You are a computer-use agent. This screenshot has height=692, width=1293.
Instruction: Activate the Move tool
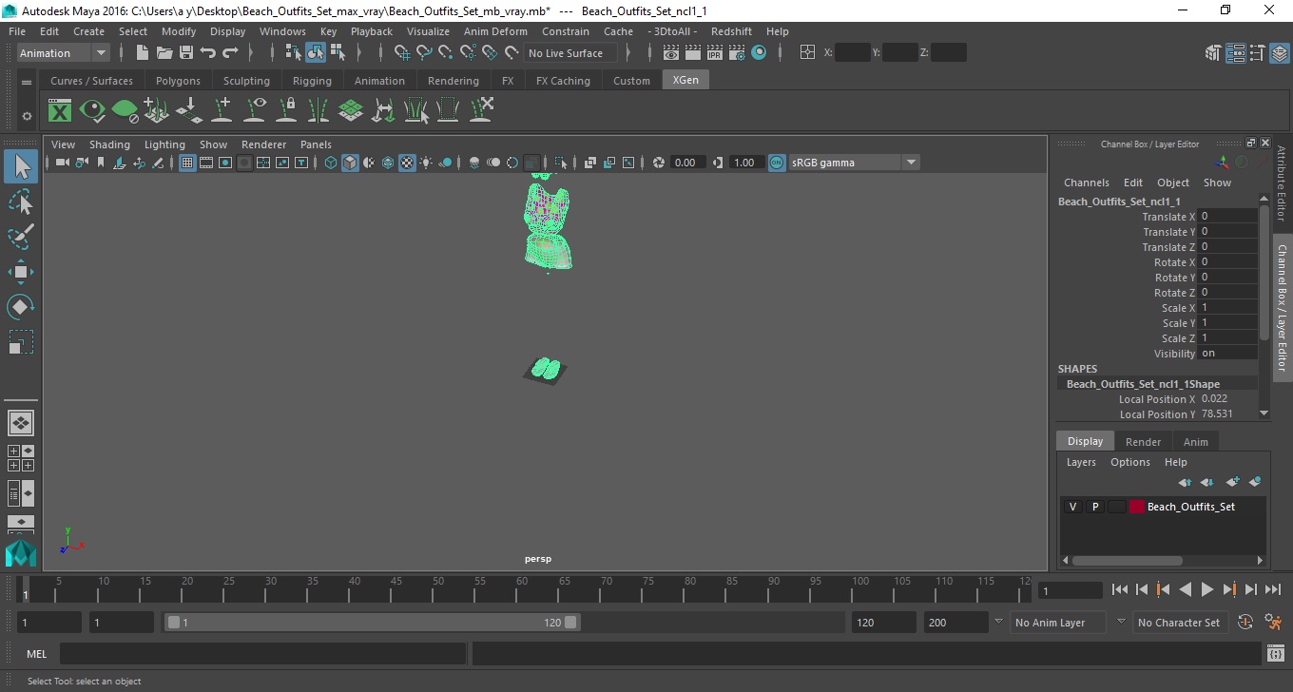[21, 272]
